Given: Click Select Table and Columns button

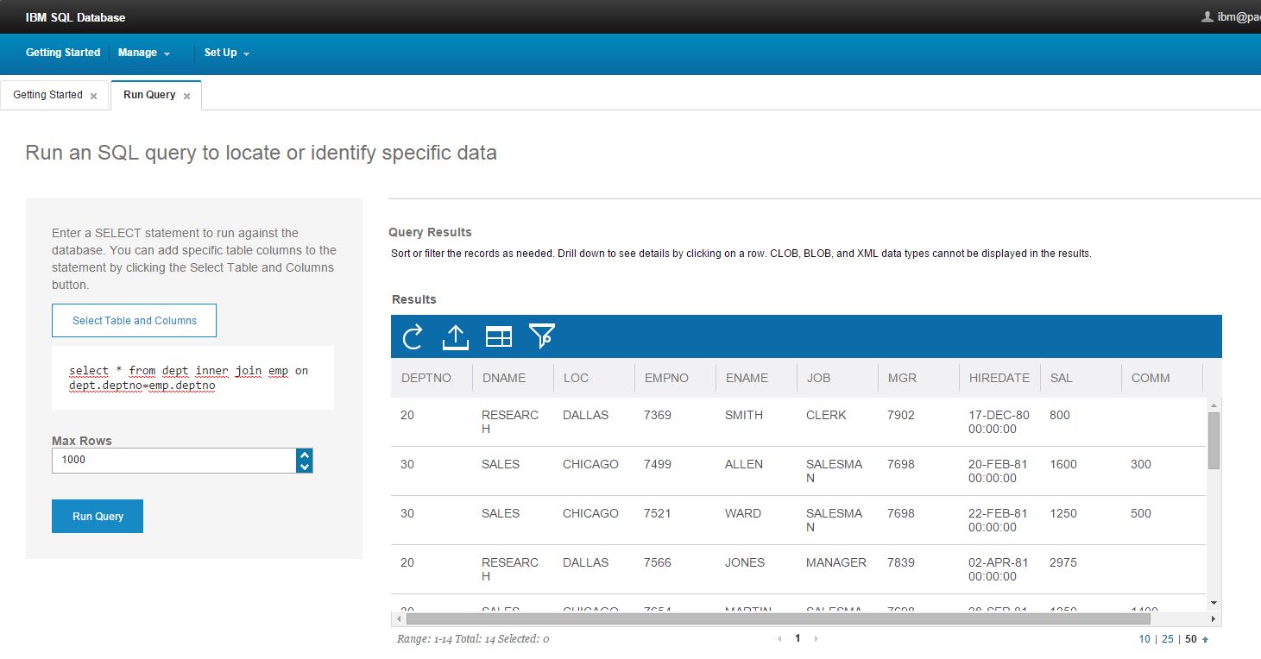Looking at the screenshot, I should tap(134, 320).
